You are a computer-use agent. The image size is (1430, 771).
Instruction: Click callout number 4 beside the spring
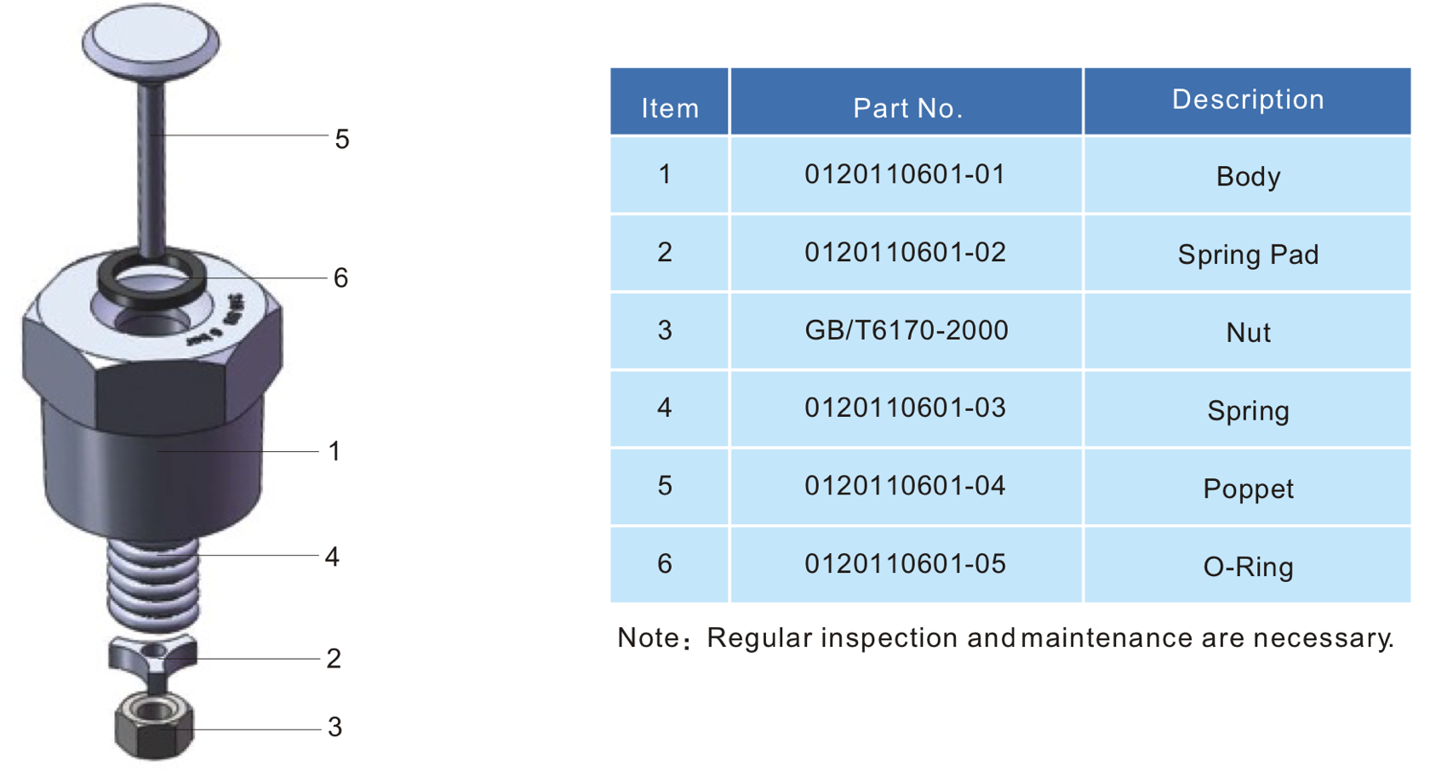pos(332,557)
